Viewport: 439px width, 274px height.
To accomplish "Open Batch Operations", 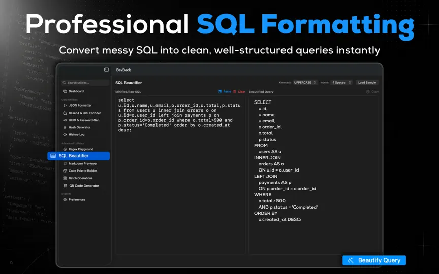I will pos(80,178).
